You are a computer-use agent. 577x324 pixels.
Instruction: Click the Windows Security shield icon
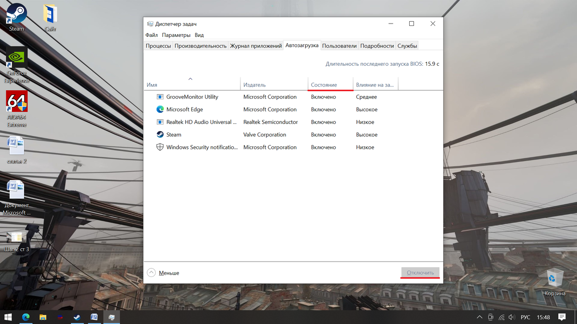click(160, 147)
